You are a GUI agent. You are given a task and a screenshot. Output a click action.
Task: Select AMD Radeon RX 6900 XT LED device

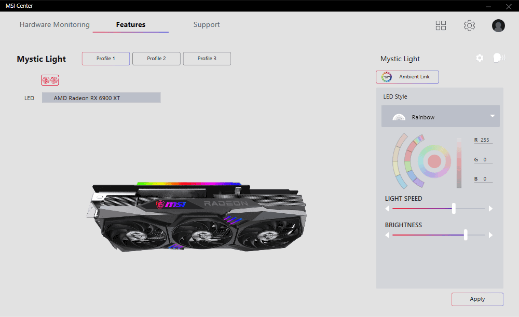(x=101, y=98)
